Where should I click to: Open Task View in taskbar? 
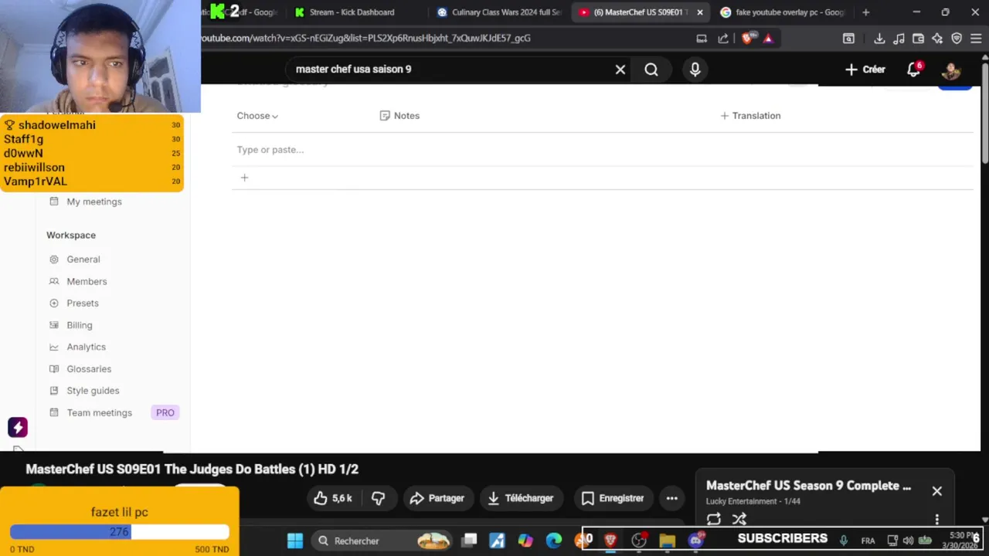[x=469, y=541]
